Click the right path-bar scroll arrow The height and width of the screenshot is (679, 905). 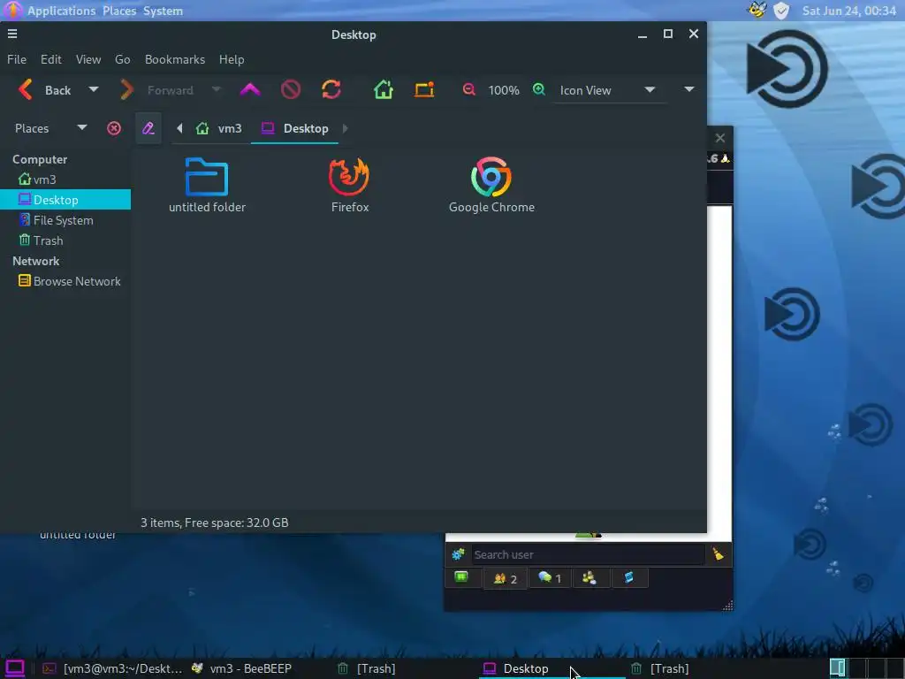pyautogui.click(x=346, y=128)
